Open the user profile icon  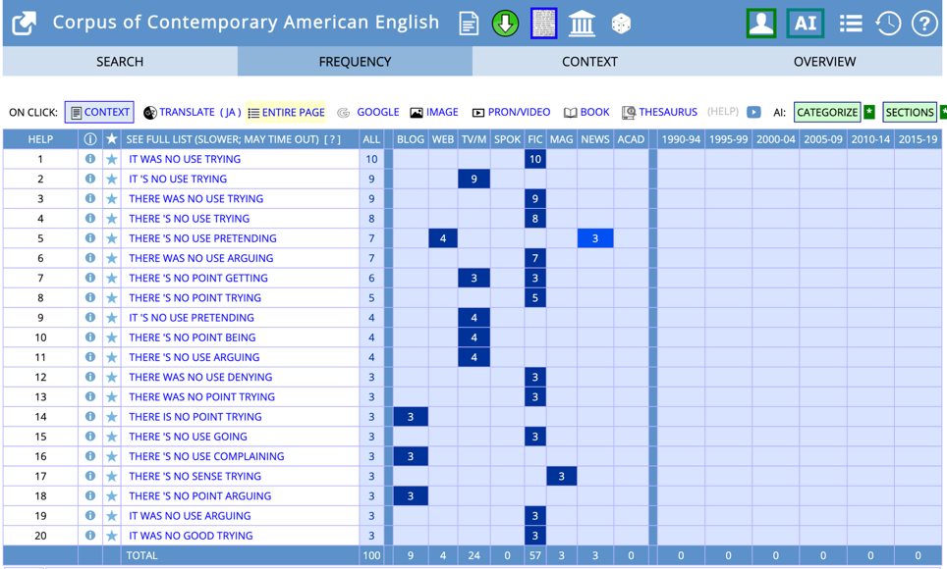click(x=761, y=24)
